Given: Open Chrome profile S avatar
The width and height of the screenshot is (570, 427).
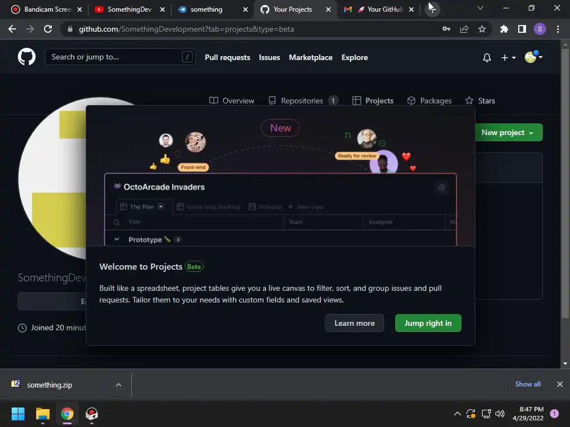Looking at the screenshot, I should 540,29.
